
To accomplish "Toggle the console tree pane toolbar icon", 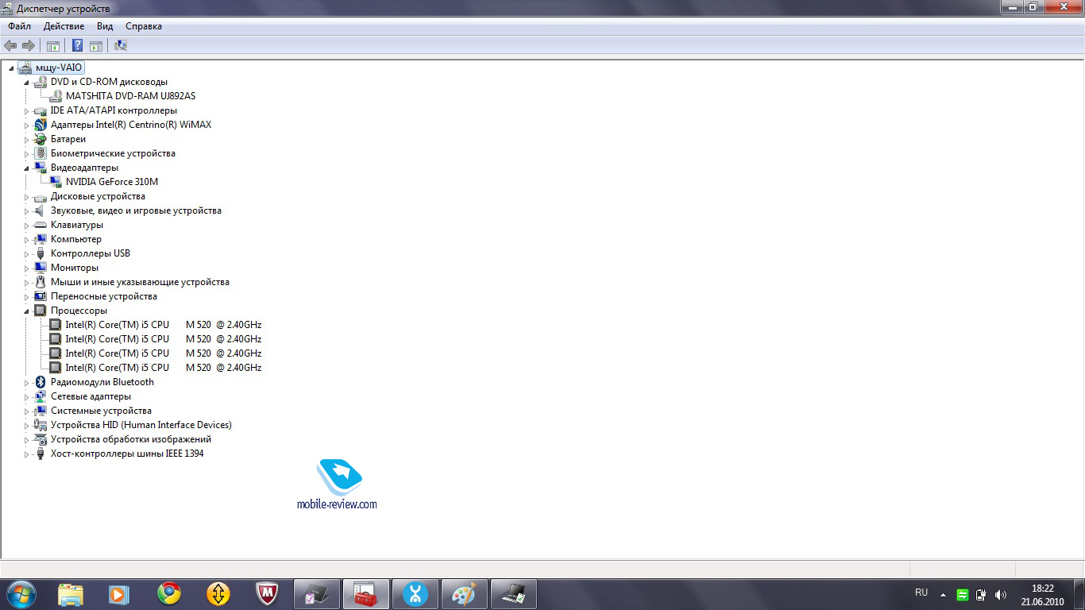I will click(x=53, y=45).
